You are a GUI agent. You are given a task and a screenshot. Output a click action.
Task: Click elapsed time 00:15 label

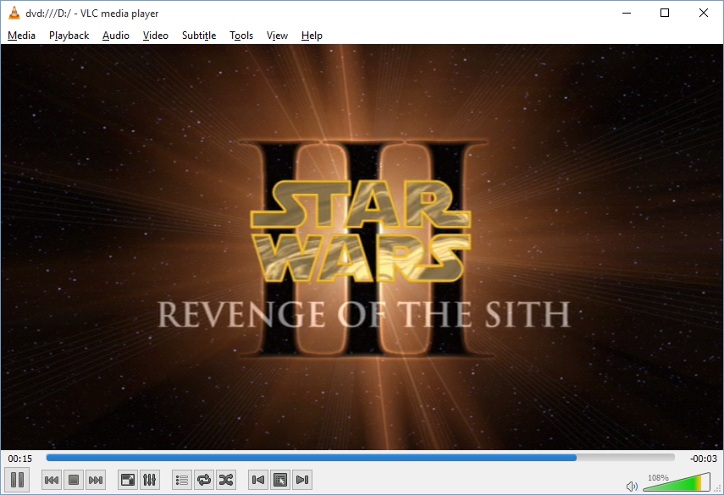[19, 459]
